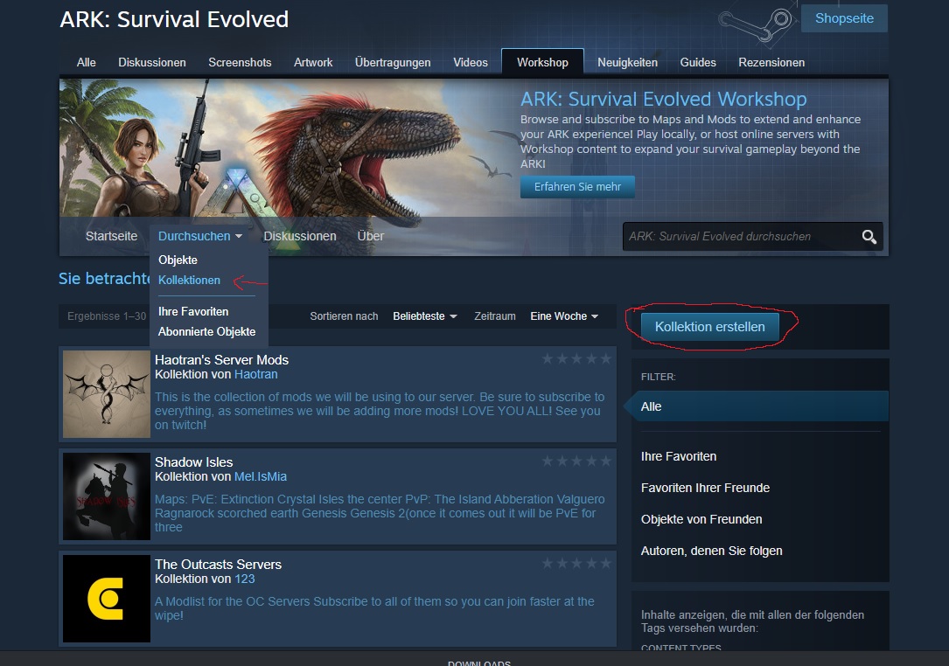Viewport: 949px width, 666px height.
Task: Expand the Durchsuchen dropdown menu
Action: click(x=199, y=236)
